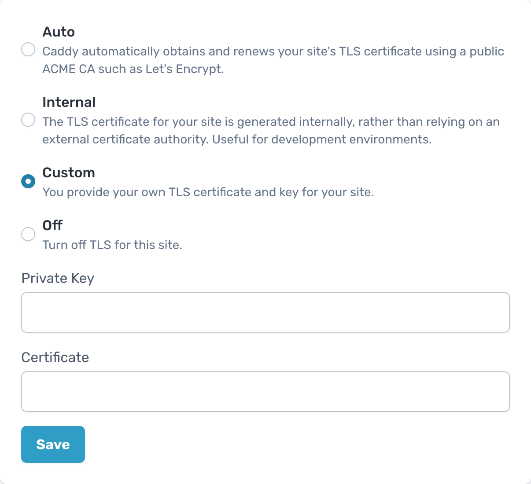531x484 pixels.
Task: Choose internally generated TLS certificates
Action: 28,119
